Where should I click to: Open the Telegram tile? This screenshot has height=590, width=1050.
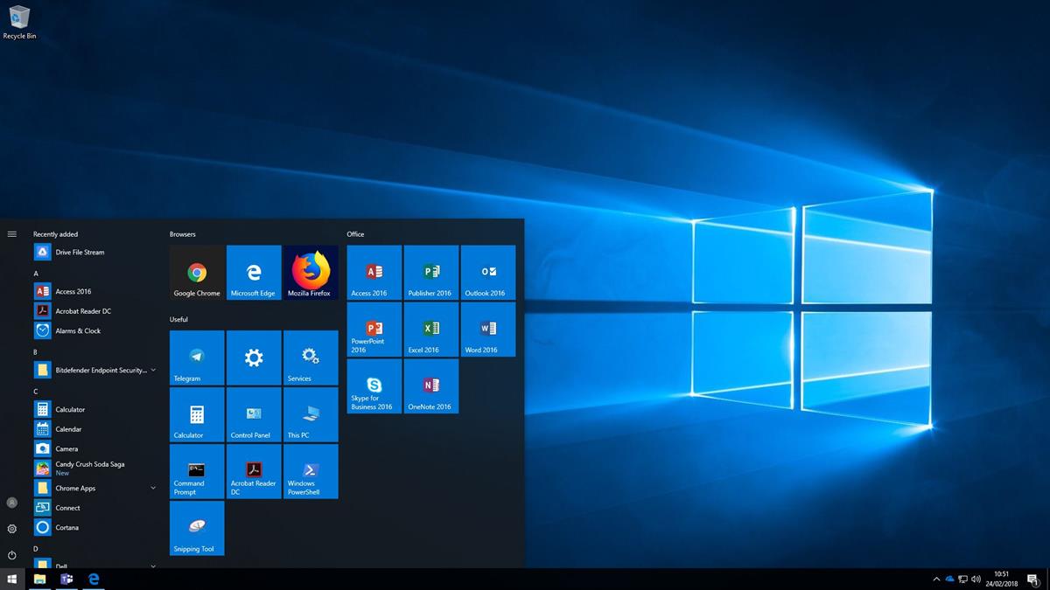point(196,357)
